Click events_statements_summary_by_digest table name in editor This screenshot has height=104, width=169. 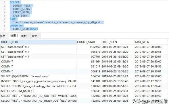coord(73,22)
